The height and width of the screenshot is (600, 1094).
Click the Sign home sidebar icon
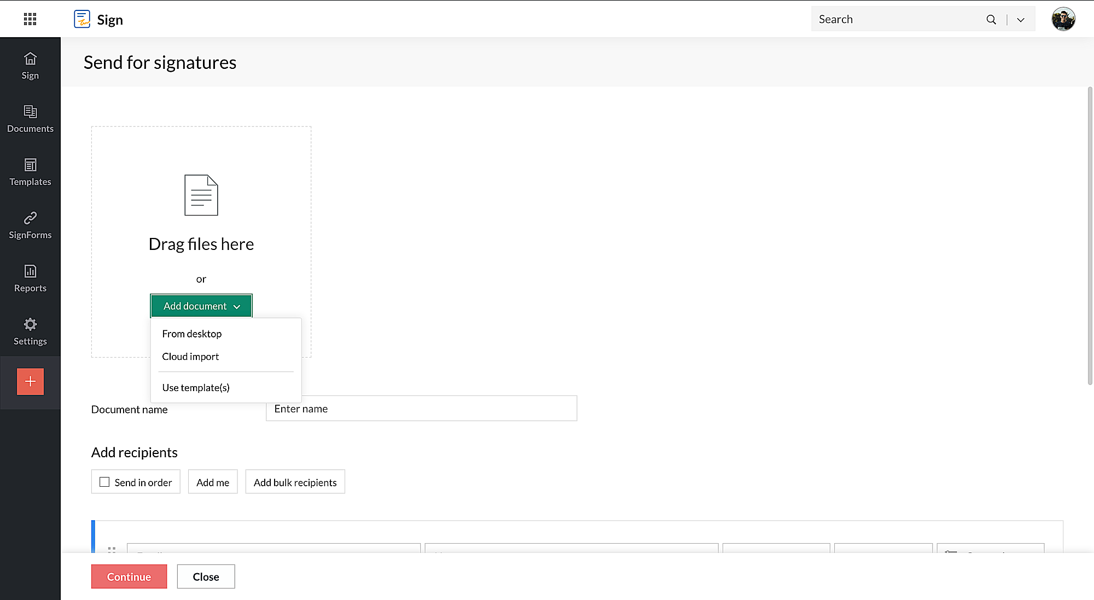(30, 65)
